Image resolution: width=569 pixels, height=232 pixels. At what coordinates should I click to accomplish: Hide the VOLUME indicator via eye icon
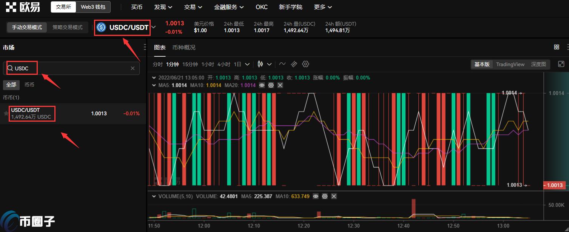coord(316,196)
